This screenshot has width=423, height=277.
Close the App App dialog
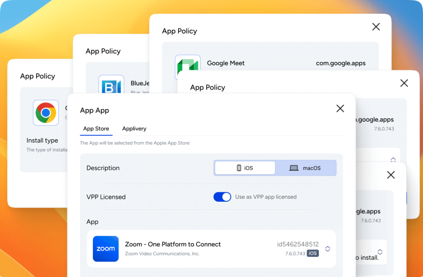pyautogui.click(x=340, y=108)
